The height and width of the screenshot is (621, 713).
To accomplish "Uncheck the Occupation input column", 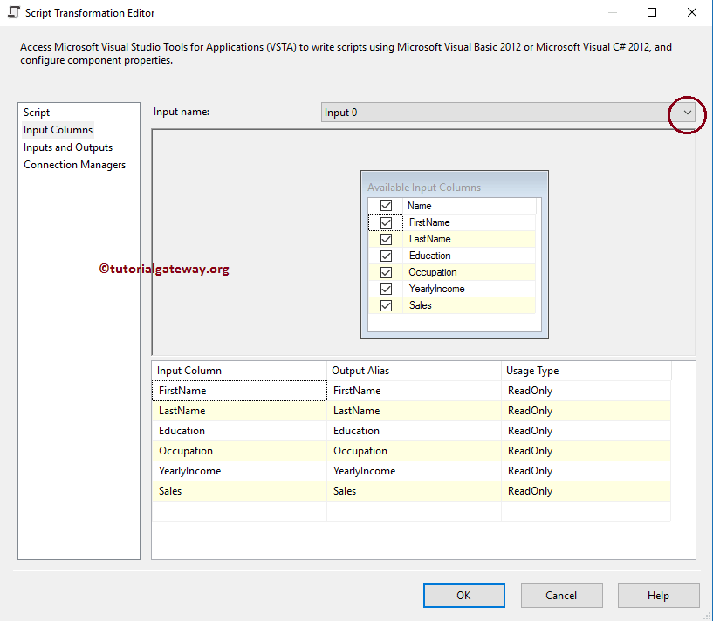I will coord(386,271).
